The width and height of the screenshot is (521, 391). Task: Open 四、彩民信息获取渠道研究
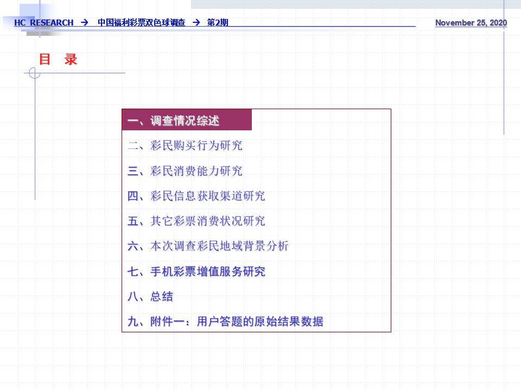click(x=196, y=196)
